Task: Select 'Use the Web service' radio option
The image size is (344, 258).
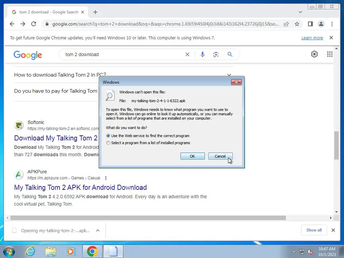Action: tap(108, 136)
